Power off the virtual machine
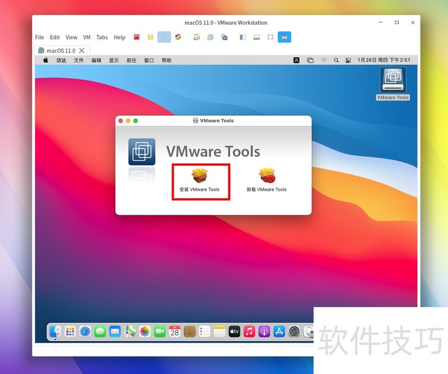This screenshot has height=374, width=448. tap(136, 36)
